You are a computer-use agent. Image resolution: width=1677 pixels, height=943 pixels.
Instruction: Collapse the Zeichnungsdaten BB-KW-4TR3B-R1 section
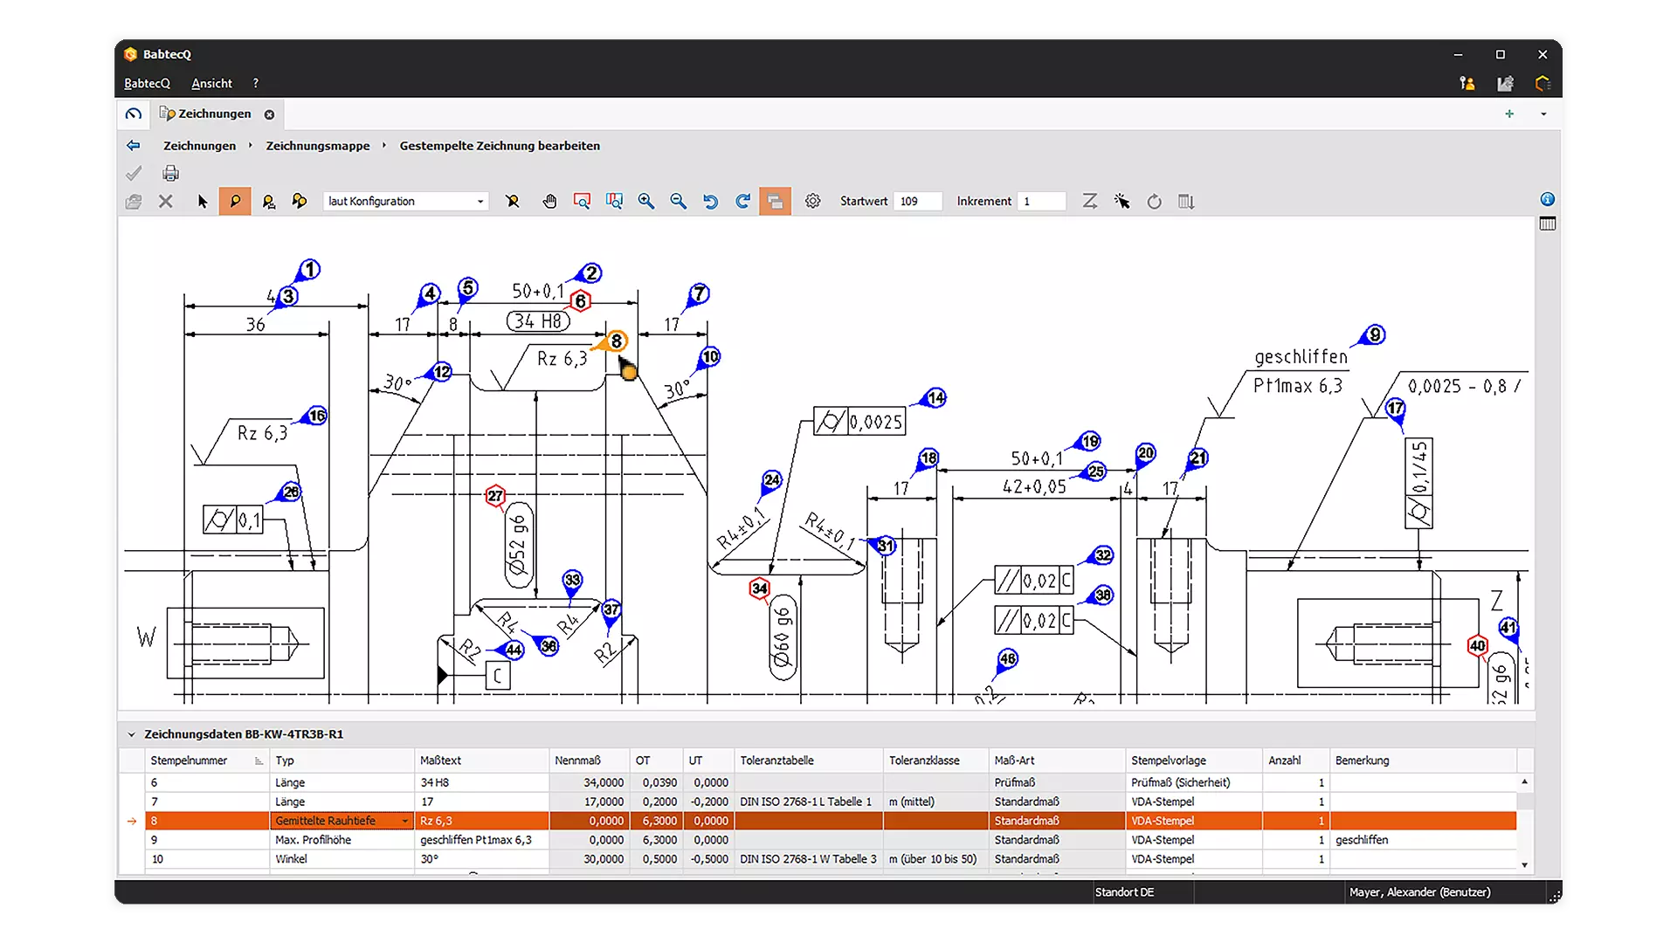pos(132,734)
